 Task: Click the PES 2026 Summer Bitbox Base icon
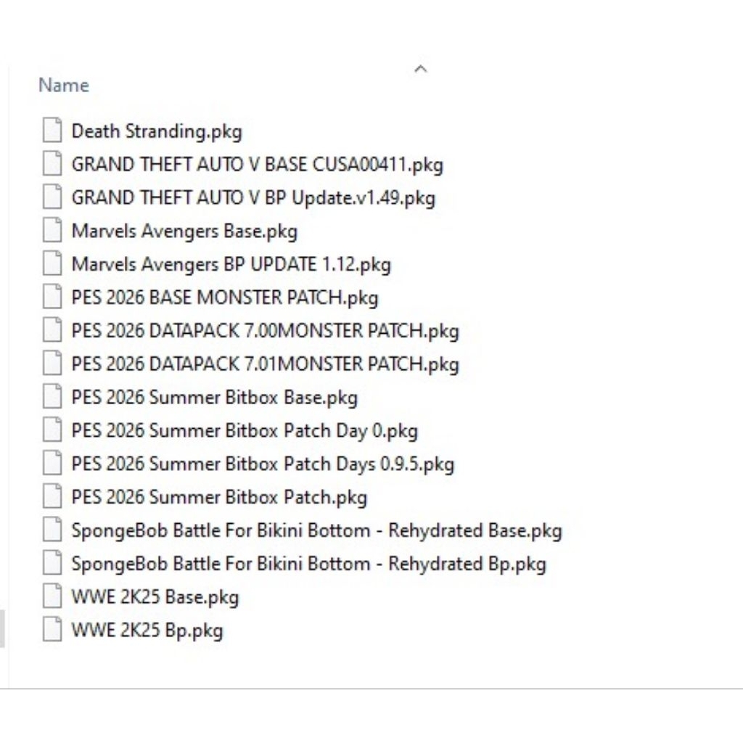pos(52,397)
